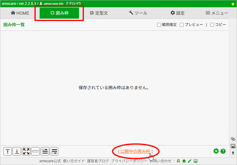This screenshot has width=237, height=165.
Task: Open help with green question mark icon
Action: 223,151
